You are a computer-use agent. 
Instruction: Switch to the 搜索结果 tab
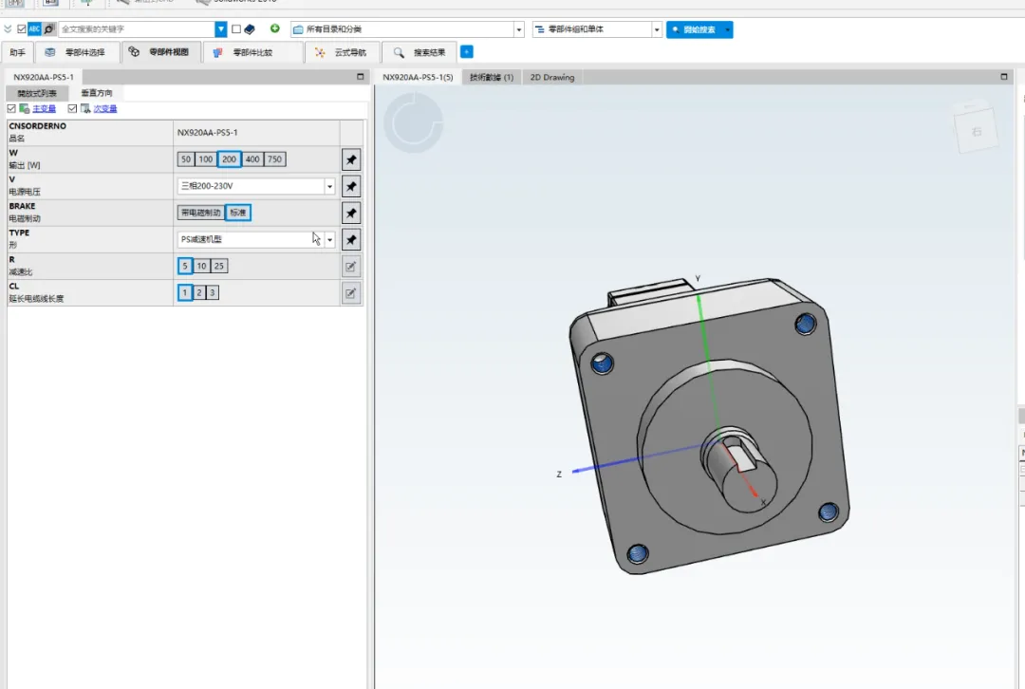pyautogui.click(x=420, y=52)
